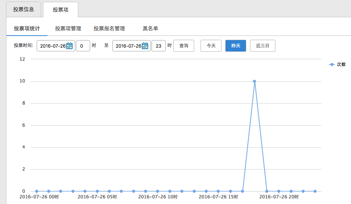
Task: Switch to the 黑名单 sub-tab
Action: (x=150, y=28)
